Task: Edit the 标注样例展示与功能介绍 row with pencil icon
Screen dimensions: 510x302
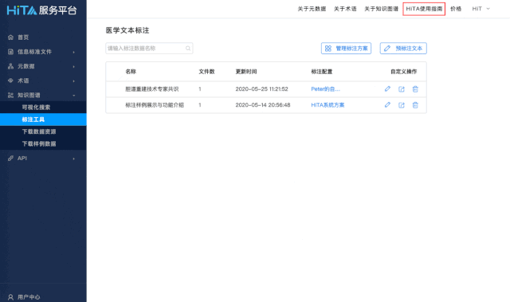Action: tap(387, 104)
